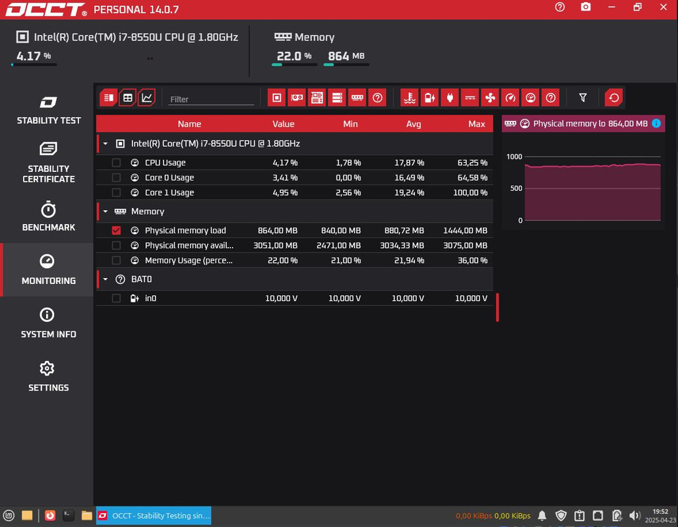This screenshot has height=527, width=678.
Task: Toggle the power plug sensor type filter
Action: click(450, 97)
